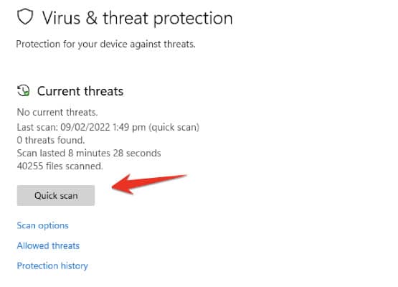The width and height of the screenshot is (398, 287).
Task: Click the Virus & threat protection heading
Action: coord(137,18)
